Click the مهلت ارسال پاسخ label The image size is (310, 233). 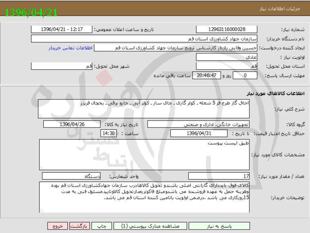tap(285, 75)
